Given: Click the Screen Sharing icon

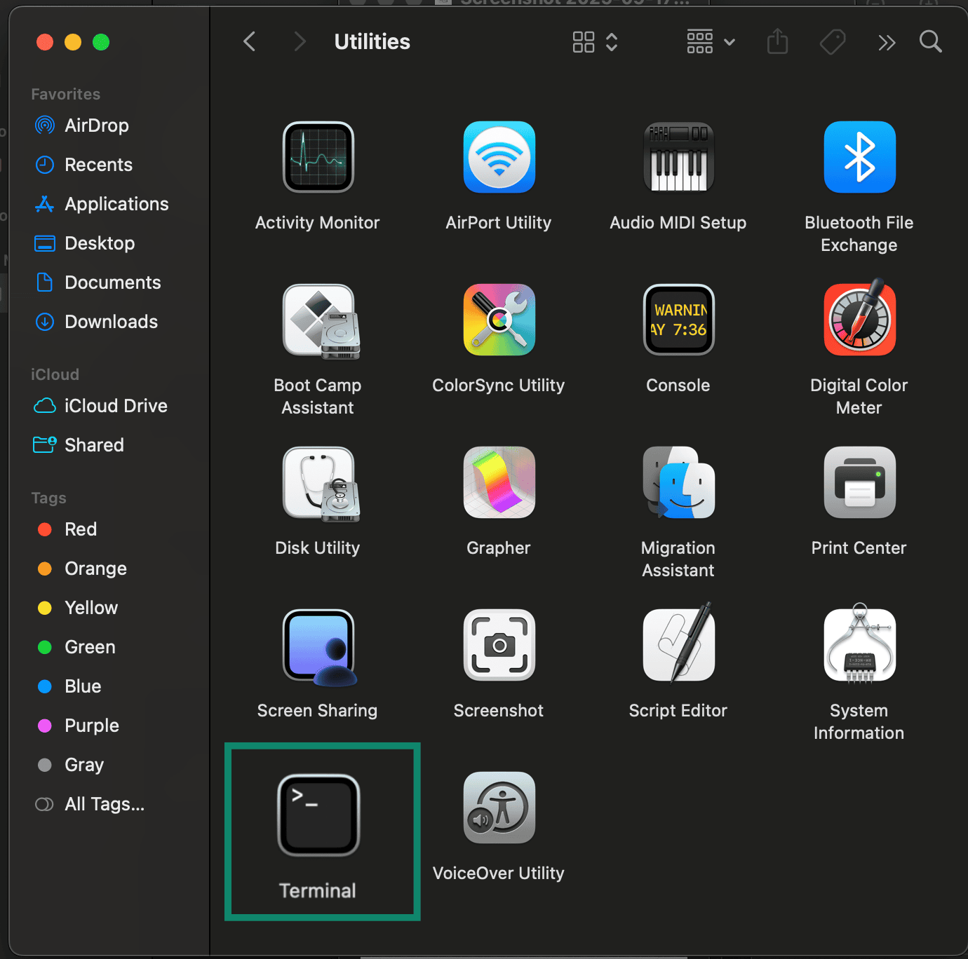Looking at the screenshot, I should click(320, 646).
